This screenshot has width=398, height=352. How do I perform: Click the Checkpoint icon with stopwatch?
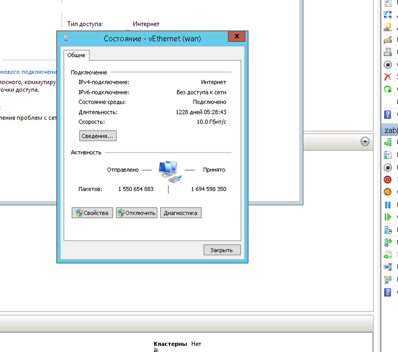tap(388, 230)
